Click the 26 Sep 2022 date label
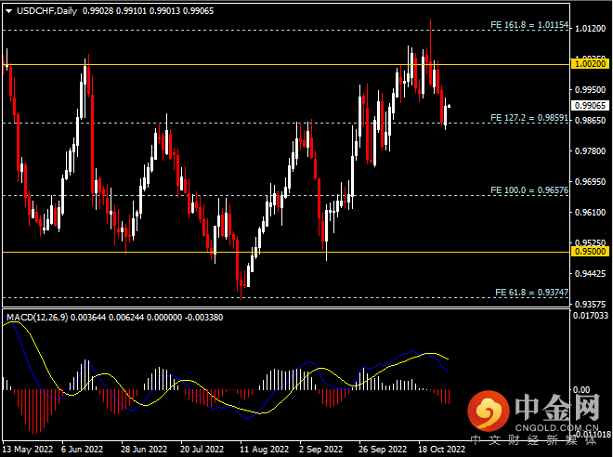Viewport: 613px width, 457px height. [383, 450]
